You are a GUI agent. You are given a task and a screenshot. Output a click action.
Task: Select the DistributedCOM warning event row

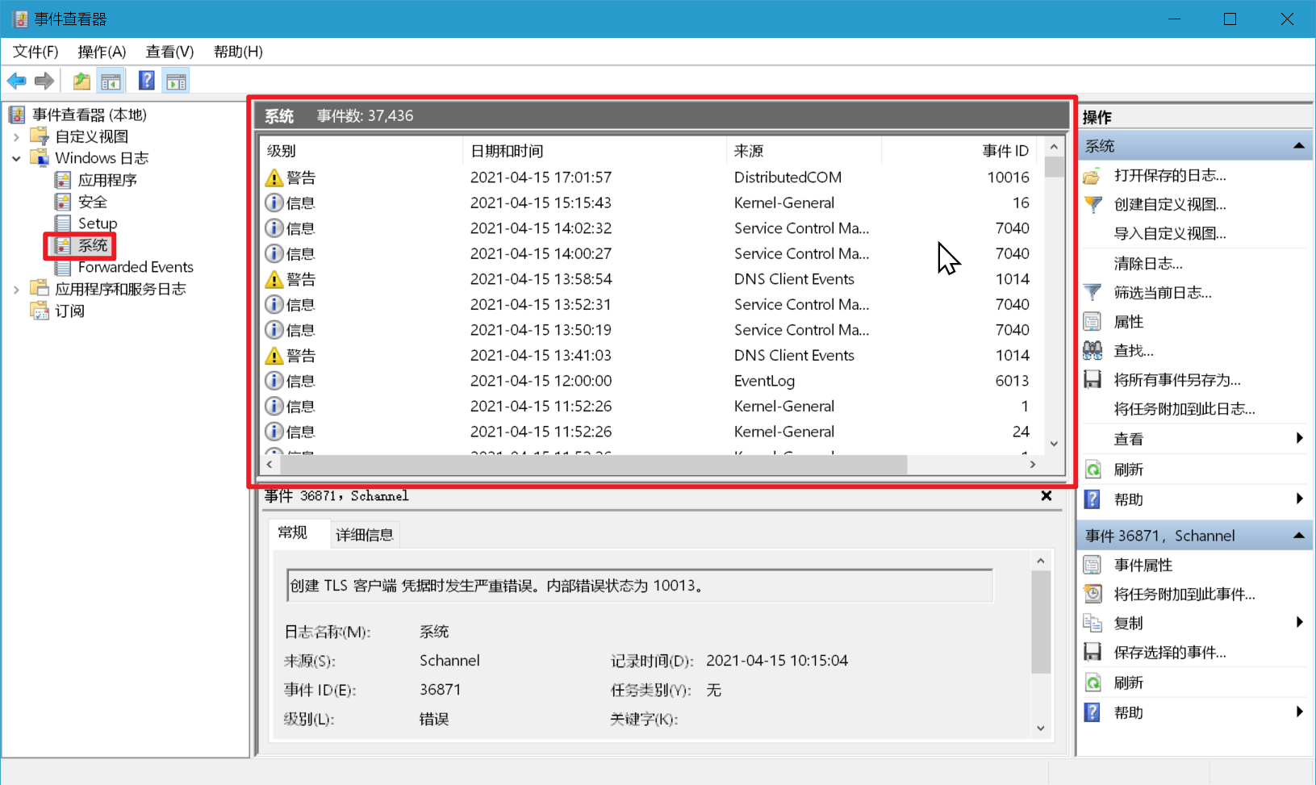click(645, 177)
